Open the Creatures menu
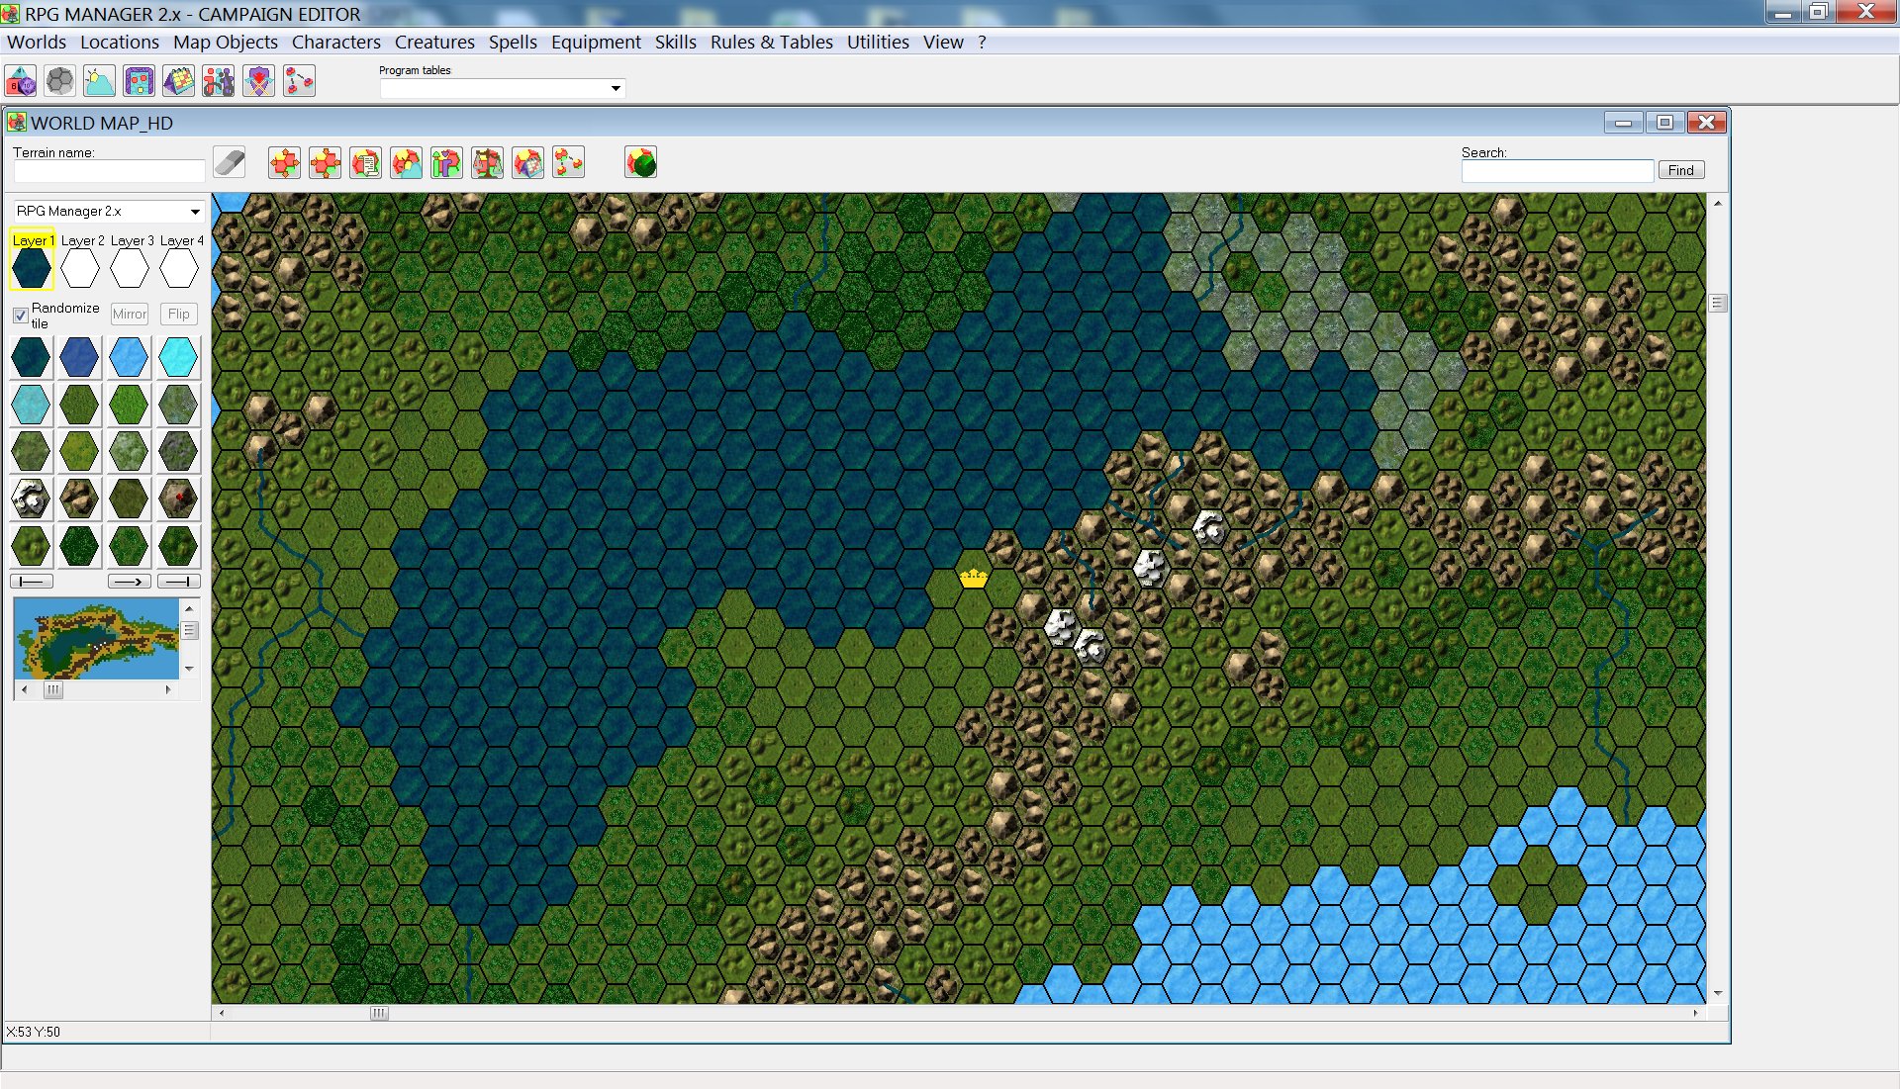The width and height of the screenshot is (1900, 1089). coord(434,42)
